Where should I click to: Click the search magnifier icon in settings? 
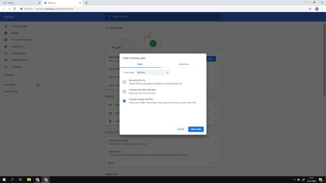coord(109,17)
